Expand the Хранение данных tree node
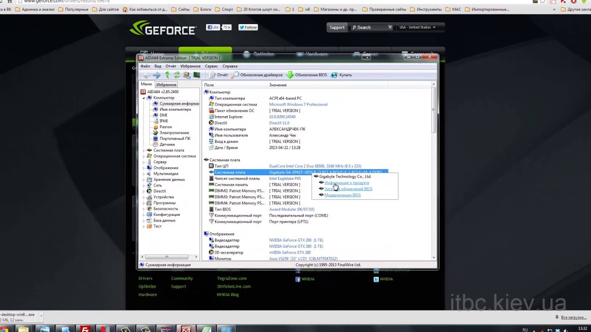The image size is (591, 332). [144, 179]
